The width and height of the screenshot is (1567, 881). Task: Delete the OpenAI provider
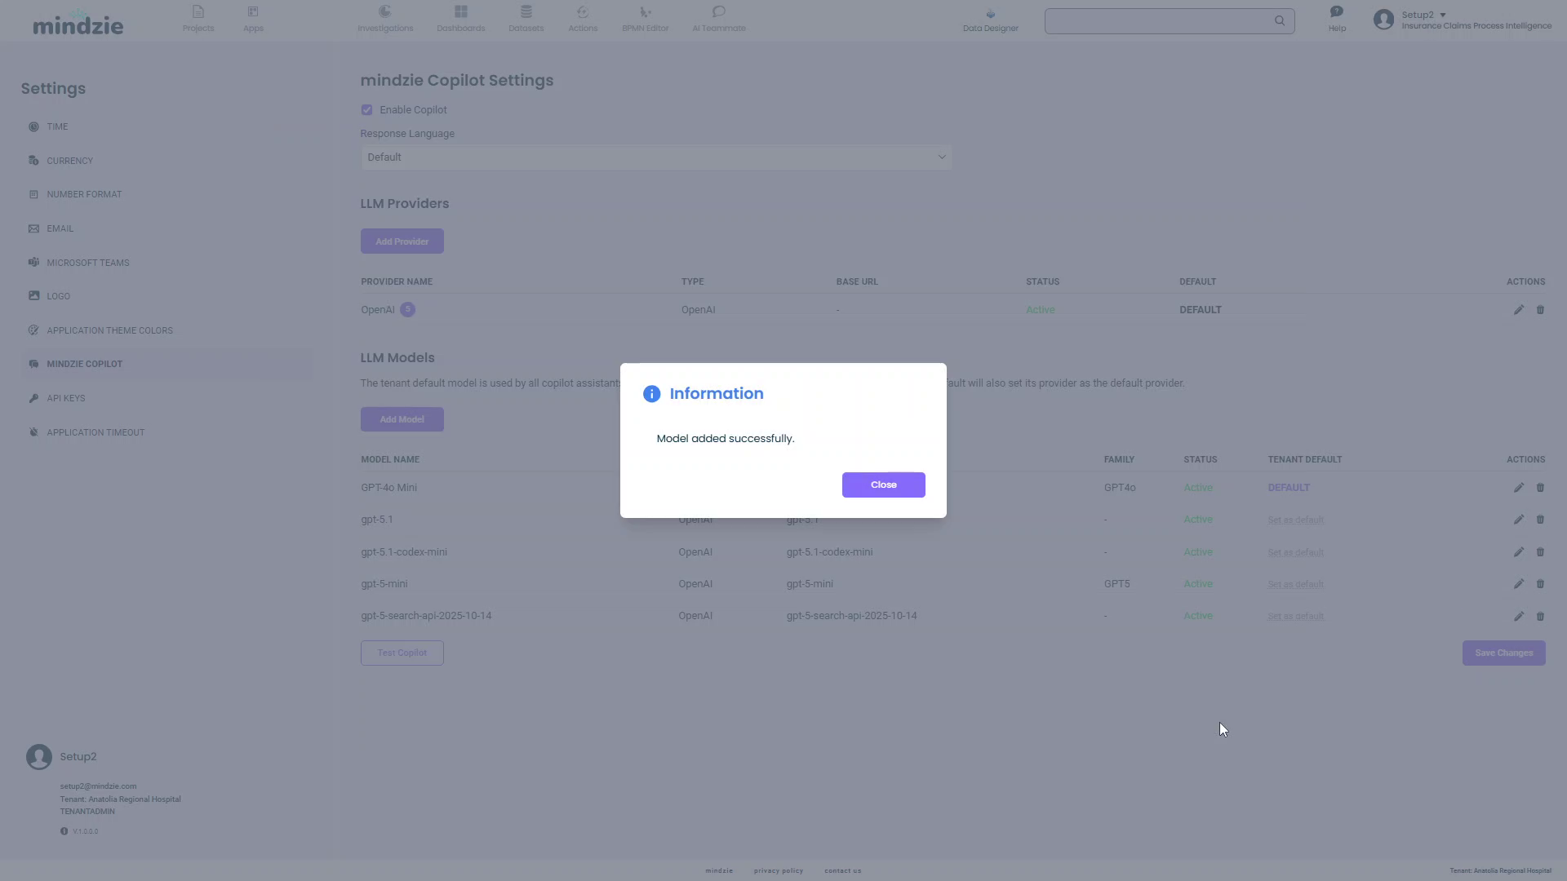click(x=1540, y=310)
